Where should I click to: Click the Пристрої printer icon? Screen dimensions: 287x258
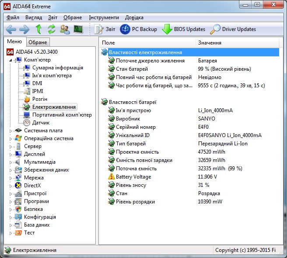coord(18,193)
